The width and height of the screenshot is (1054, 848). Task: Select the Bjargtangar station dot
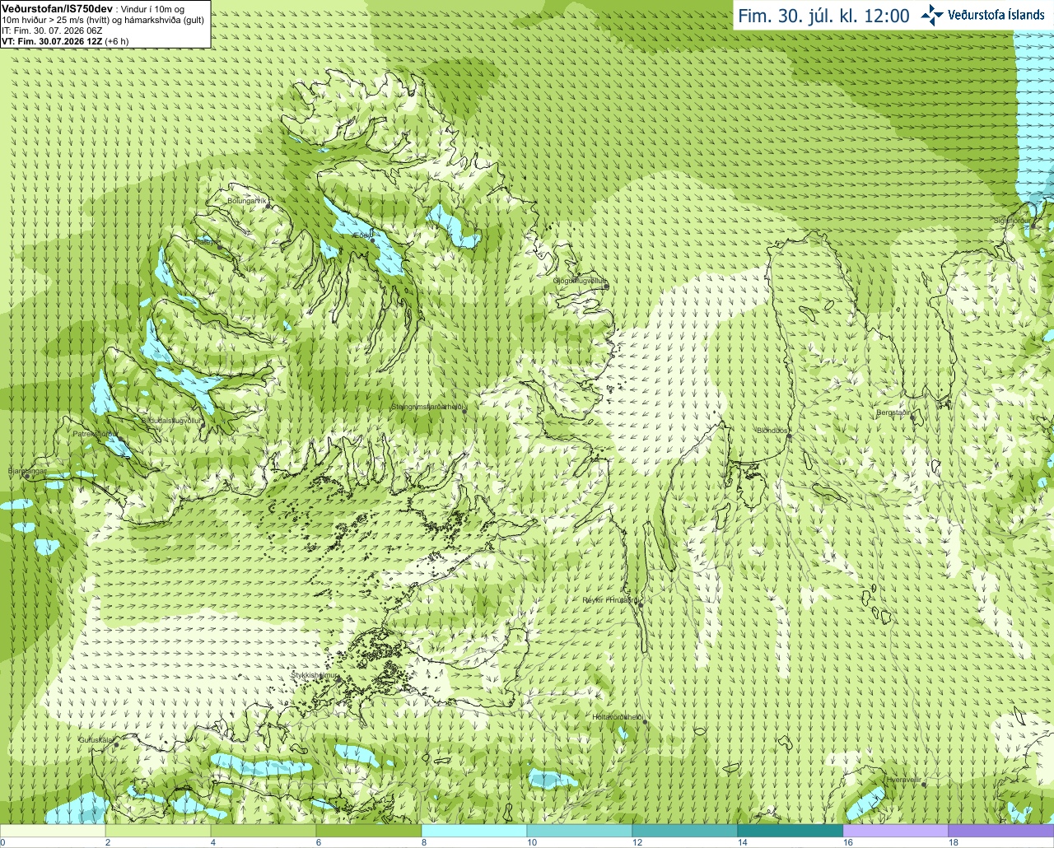tap(27, 475)
